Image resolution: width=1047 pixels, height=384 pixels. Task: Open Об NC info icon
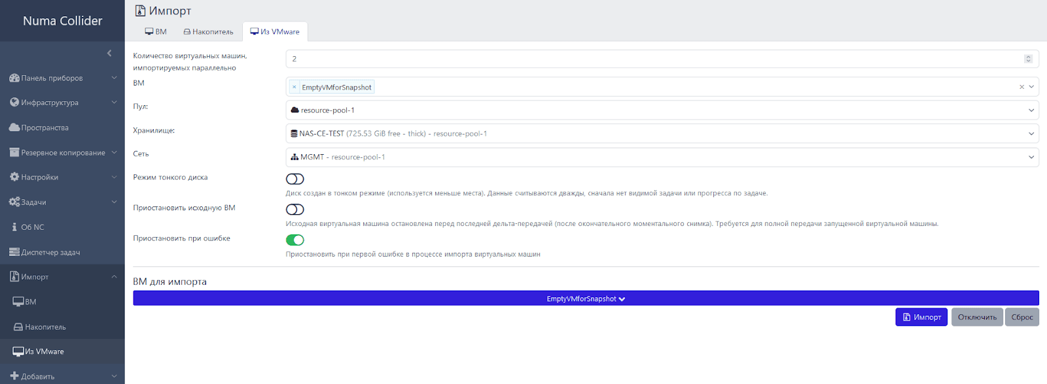pyautogui.click(x=14, y=227)
